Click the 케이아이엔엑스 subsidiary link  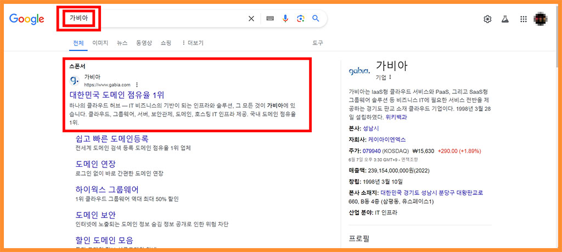(x=387, y=139)
